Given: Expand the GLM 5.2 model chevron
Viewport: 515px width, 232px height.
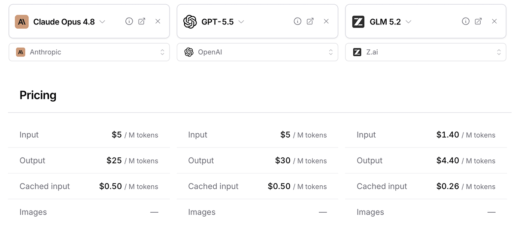Looking at the screenshot, I should coord(408,22).
